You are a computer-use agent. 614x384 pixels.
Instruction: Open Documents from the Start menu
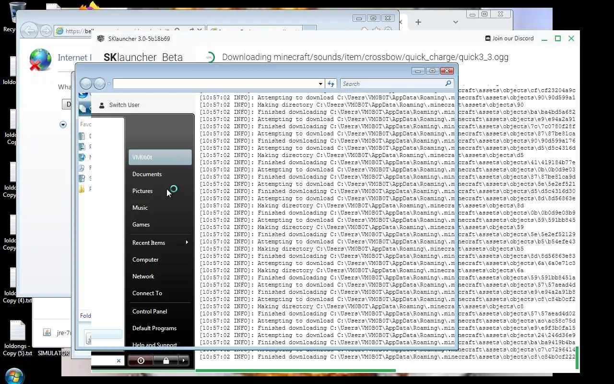point(147,174)
